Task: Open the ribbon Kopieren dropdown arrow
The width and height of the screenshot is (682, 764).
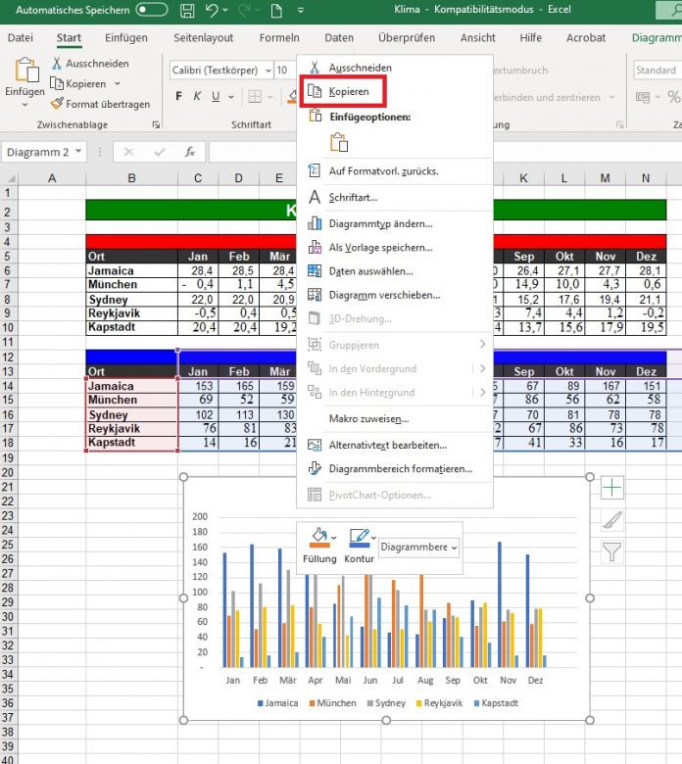Action: (117, 84)
